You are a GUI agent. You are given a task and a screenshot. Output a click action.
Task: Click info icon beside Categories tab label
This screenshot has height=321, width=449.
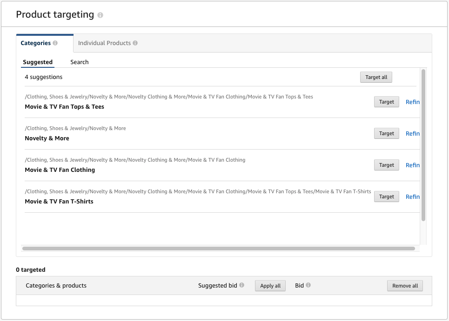click(x=55, y=43)
